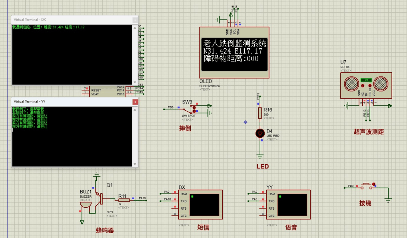The image size is (407, 238).
Task: Click the scrollbar down arrow in DX terminal
Action: tap(135, 82)
